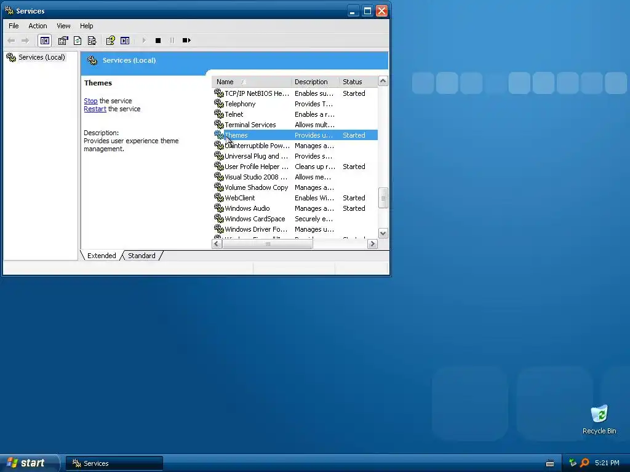630x472 pixels.
Task: Click the Stop the service link
Action: tap(91, 101)
